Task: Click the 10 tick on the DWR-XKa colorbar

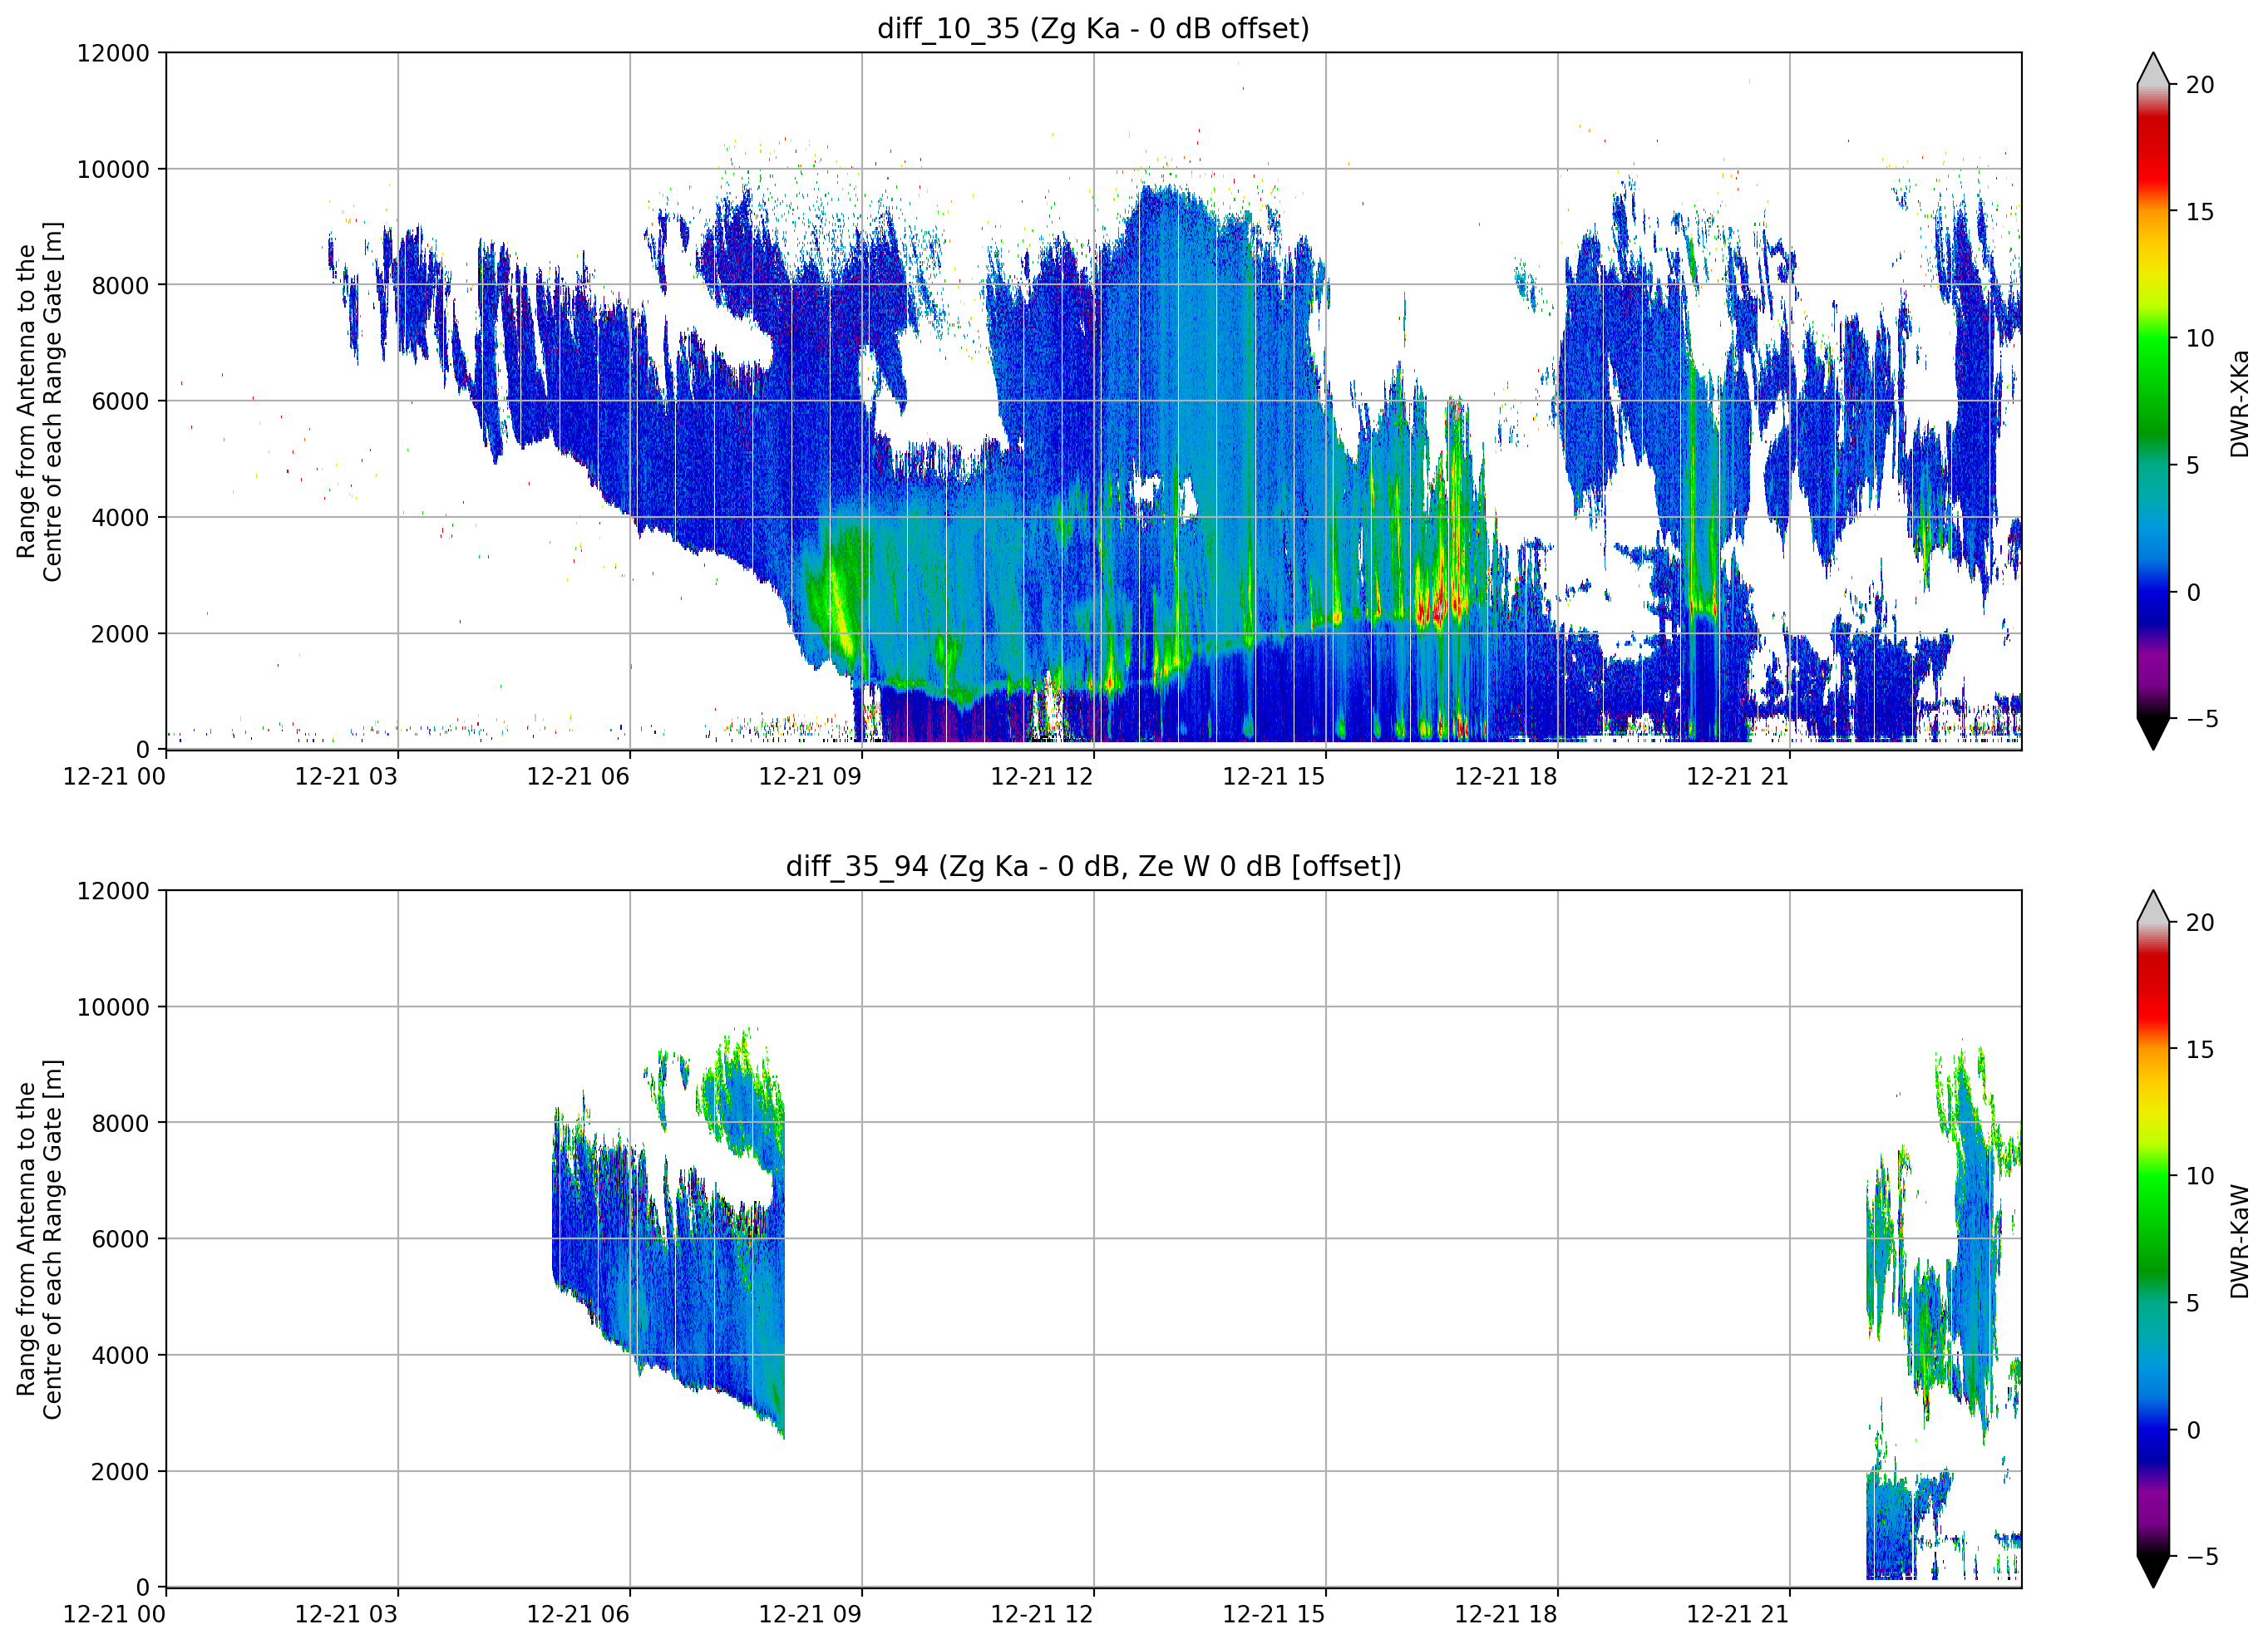Action: [2200, 338]
